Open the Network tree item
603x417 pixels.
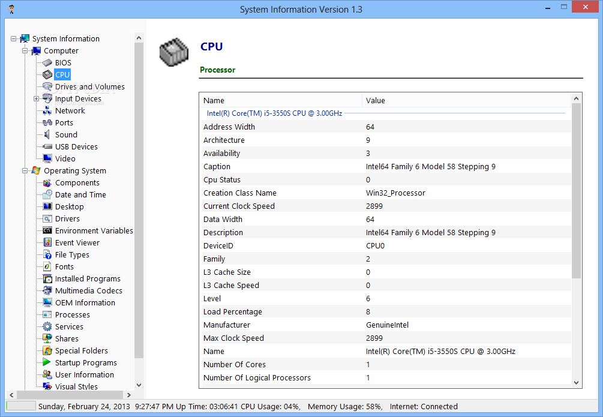coord(70,111)
